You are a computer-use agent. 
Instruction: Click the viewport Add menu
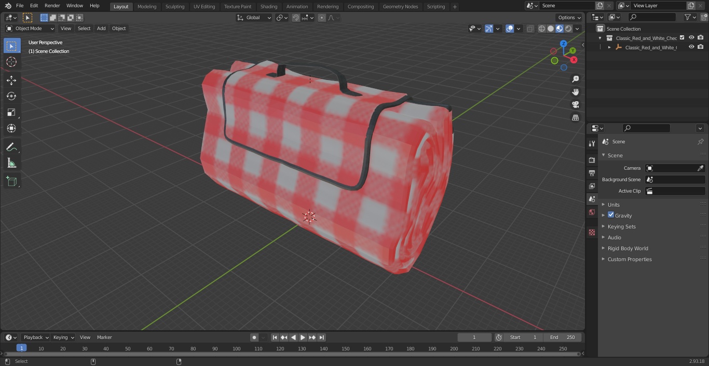click(x=101, y=29)
